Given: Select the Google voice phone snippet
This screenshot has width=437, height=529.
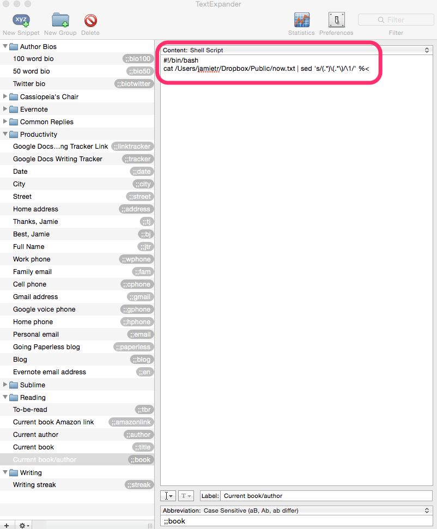Looking at the screenshot, I should tap(77, 309).
